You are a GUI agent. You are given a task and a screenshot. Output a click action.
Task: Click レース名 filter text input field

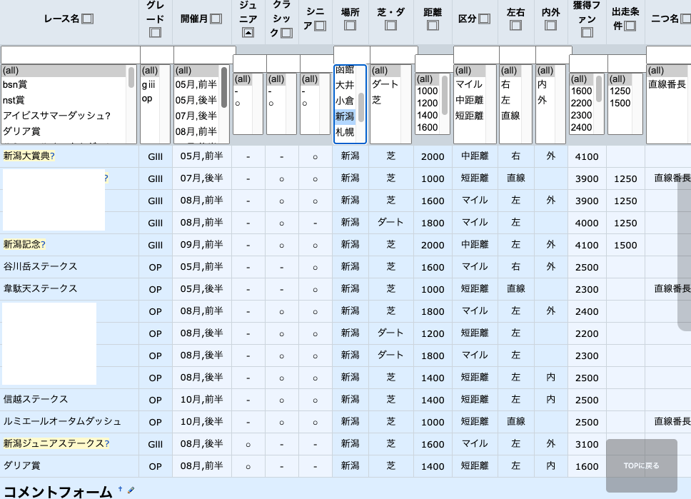click(x=70, y=55)
